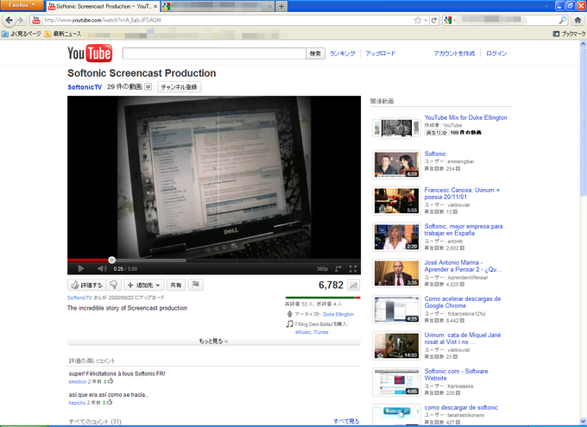The height and width of the screenshot is (427, 587).
Task: Click the iTunes purchase link
Action: coord(321,332)
